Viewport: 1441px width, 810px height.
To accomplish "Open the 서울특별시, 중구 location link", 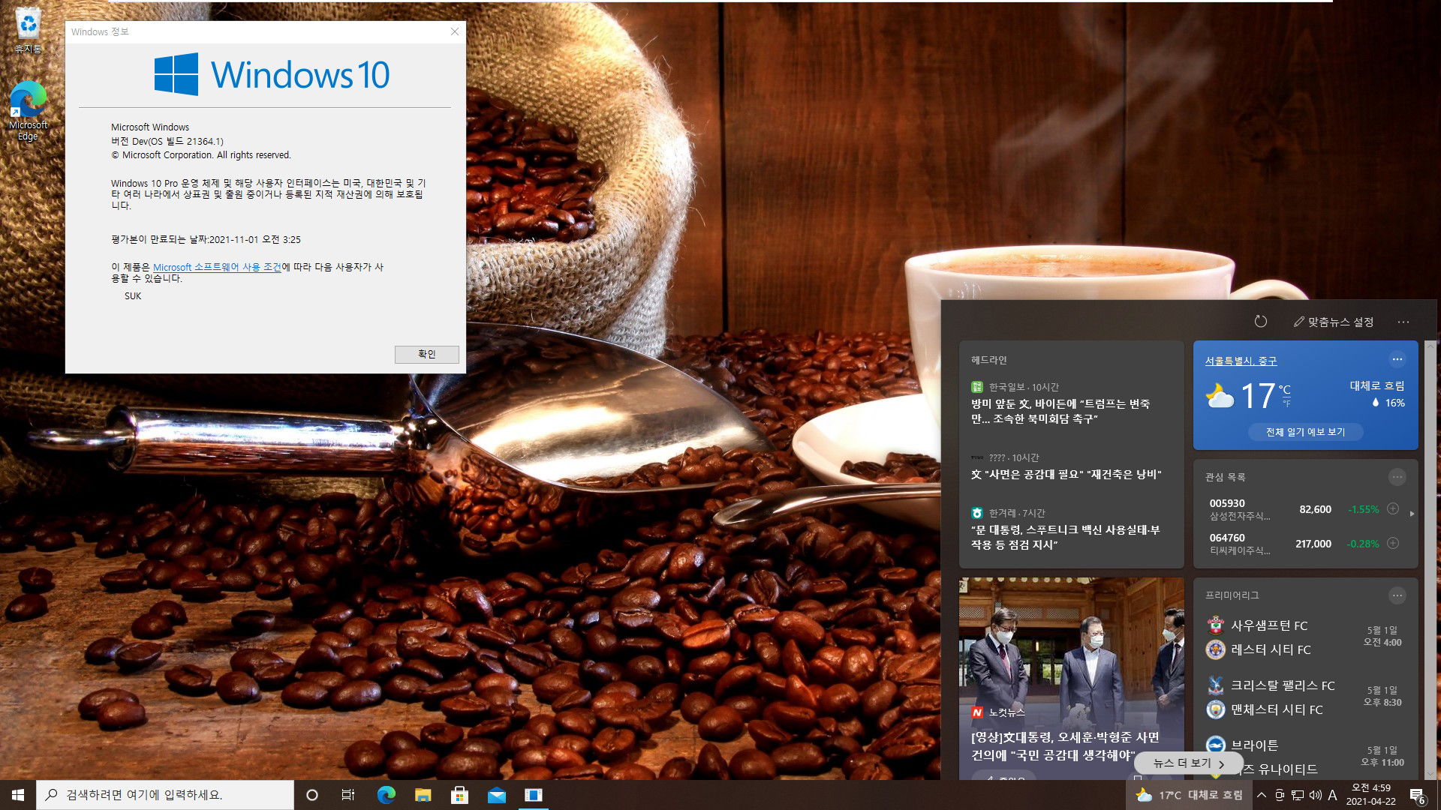I will coord(1241,361).
